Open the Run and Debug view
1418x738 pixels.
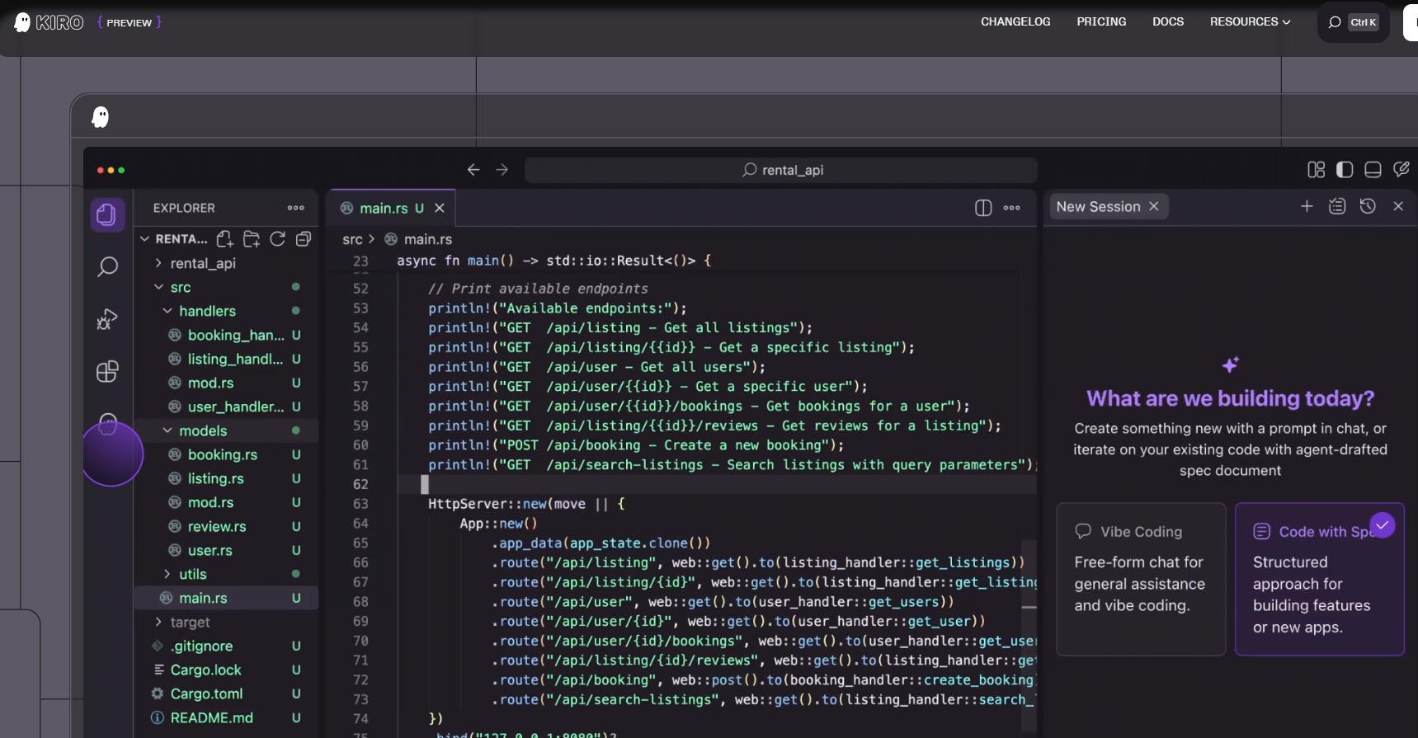pos(107,319)
